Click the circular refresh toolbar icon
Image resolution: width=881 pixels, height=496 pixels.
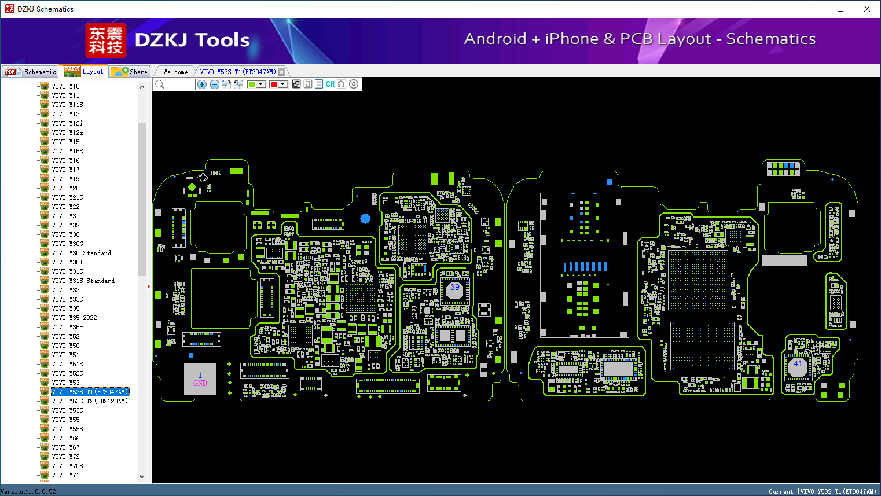coord(354,84)
